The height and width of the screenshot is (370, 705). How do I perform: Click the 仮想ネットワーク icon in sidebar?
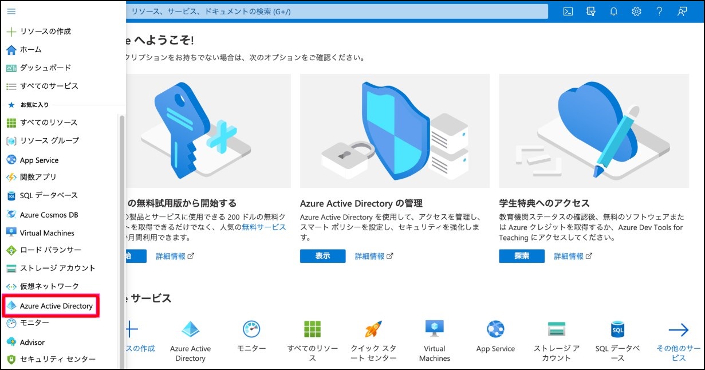11,286
